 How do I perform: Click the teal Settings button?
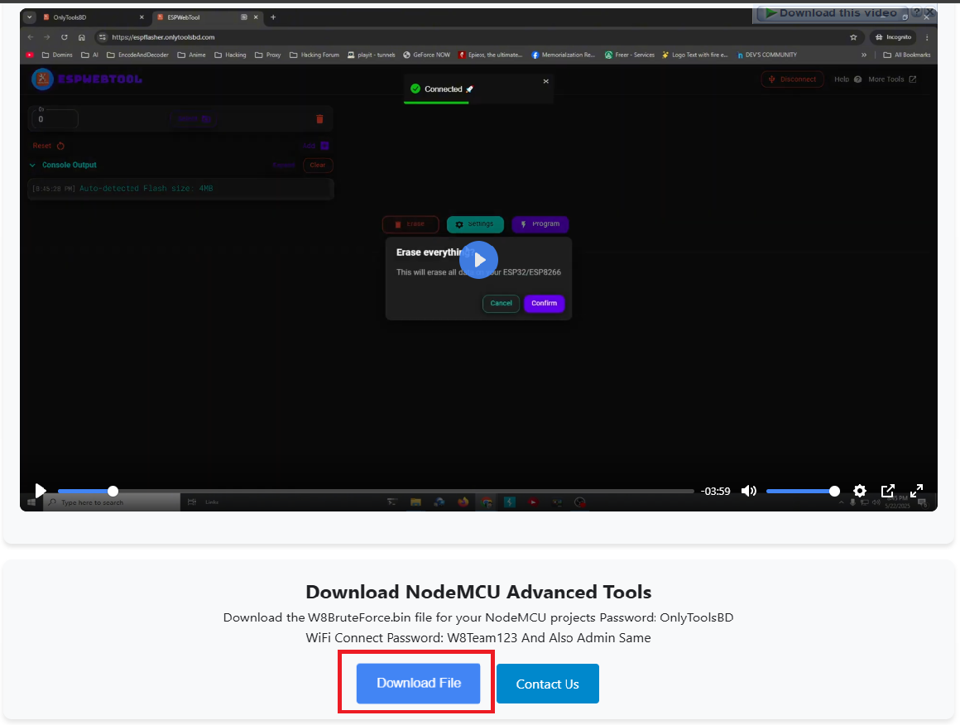[475, 224]
